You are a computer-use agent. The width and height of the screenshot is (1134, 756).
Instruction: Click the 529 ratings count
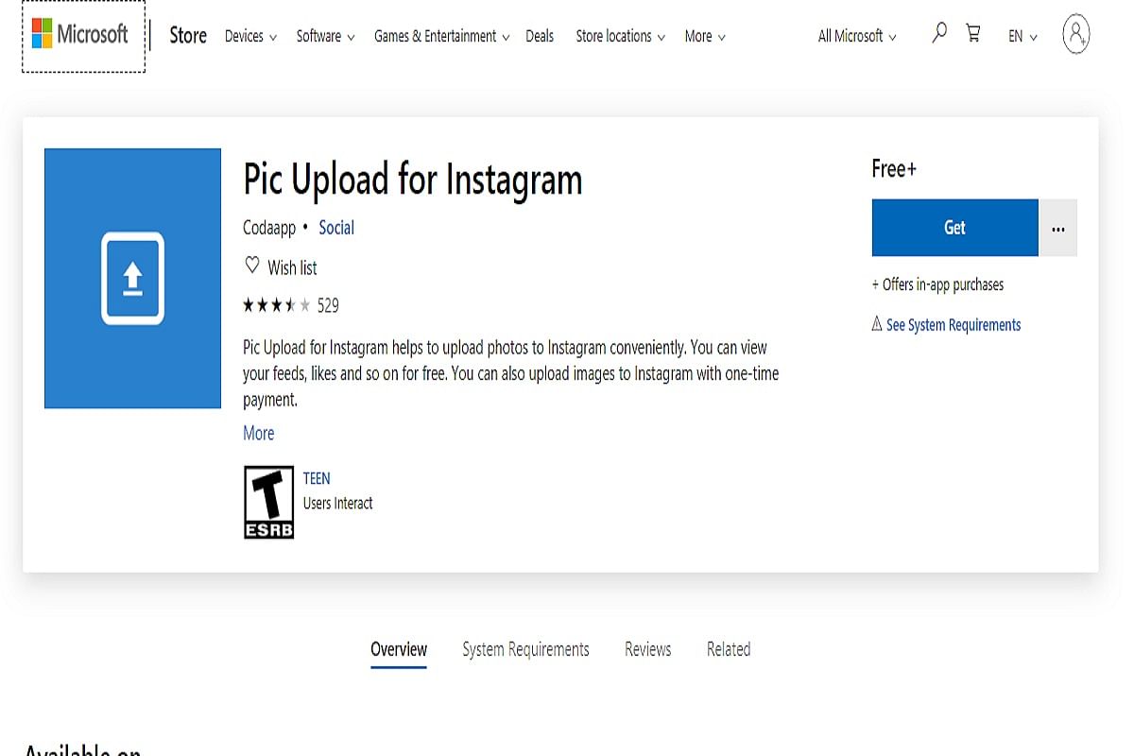point(328,305)
